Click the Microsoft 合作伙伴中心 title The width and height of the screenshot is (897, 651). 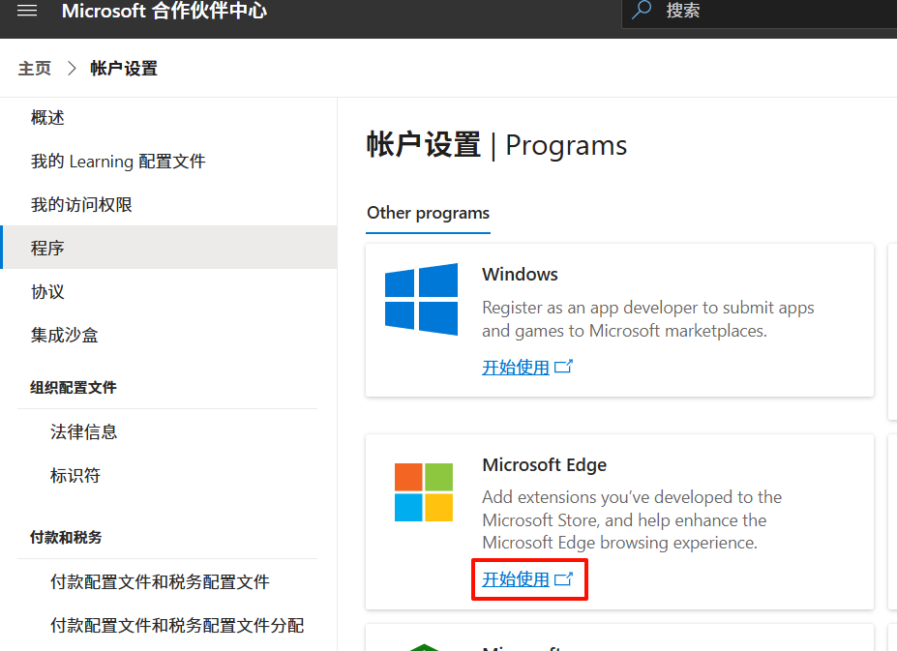click(164, 11)
